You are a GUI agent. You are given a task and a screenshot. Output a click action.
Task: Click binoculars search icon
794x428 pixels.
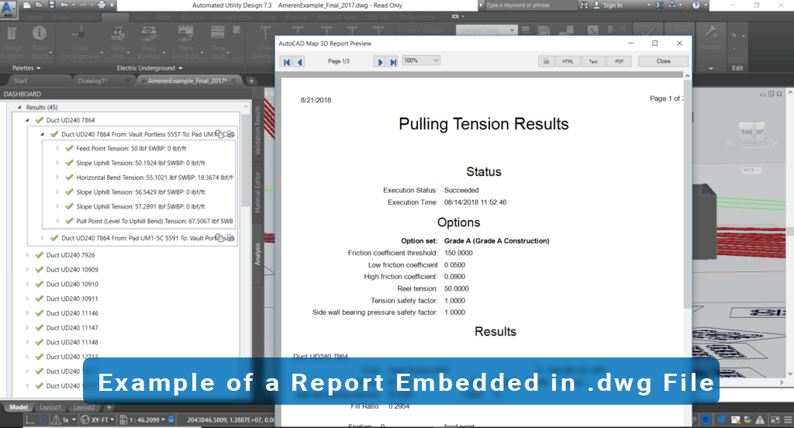click(x=584, y=5)
